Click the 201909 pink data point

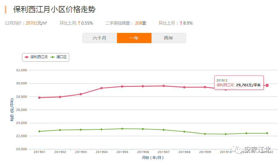pos(205,87)
